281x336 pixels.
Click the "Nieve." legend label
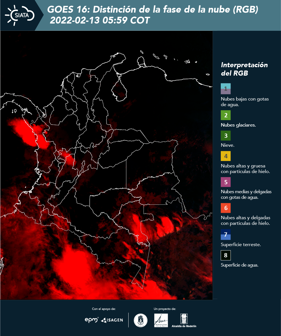[227, 145]
